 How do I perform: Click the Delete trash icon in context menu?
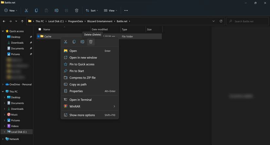pyautogui.click(x=91, y=42)
